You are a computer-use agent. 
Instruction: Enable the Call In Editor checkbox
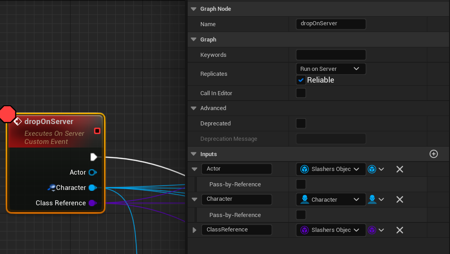click(301, 93)
